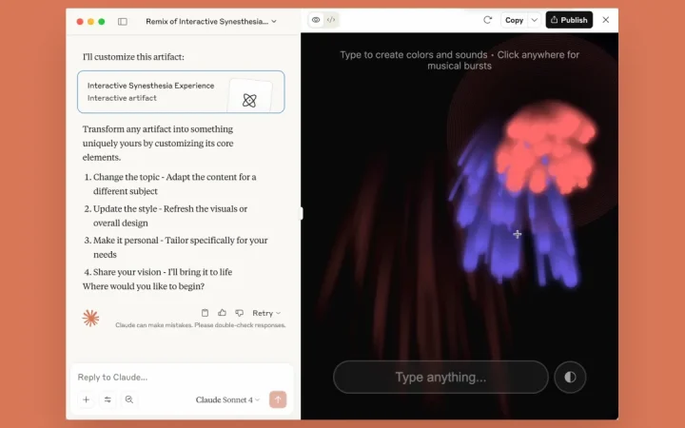Click the Type anything field
The height and width of the screenshot is (428, 685).
[440, 377]
